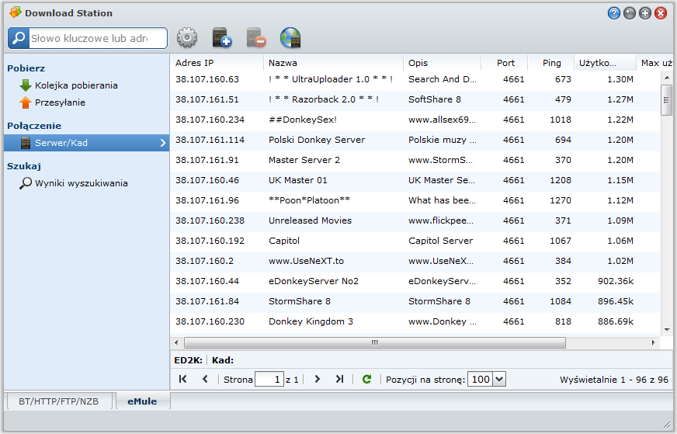Switch to BT/HTTP/FTP/NZB tab
The height and width of the screenshot is (434, 677).
59,401
